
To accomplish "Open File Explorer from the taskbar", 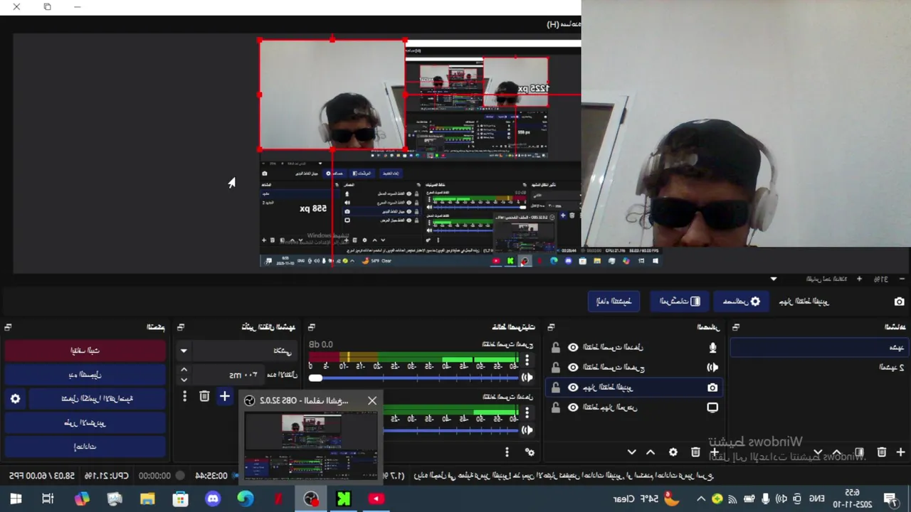I will click(147, 498).
